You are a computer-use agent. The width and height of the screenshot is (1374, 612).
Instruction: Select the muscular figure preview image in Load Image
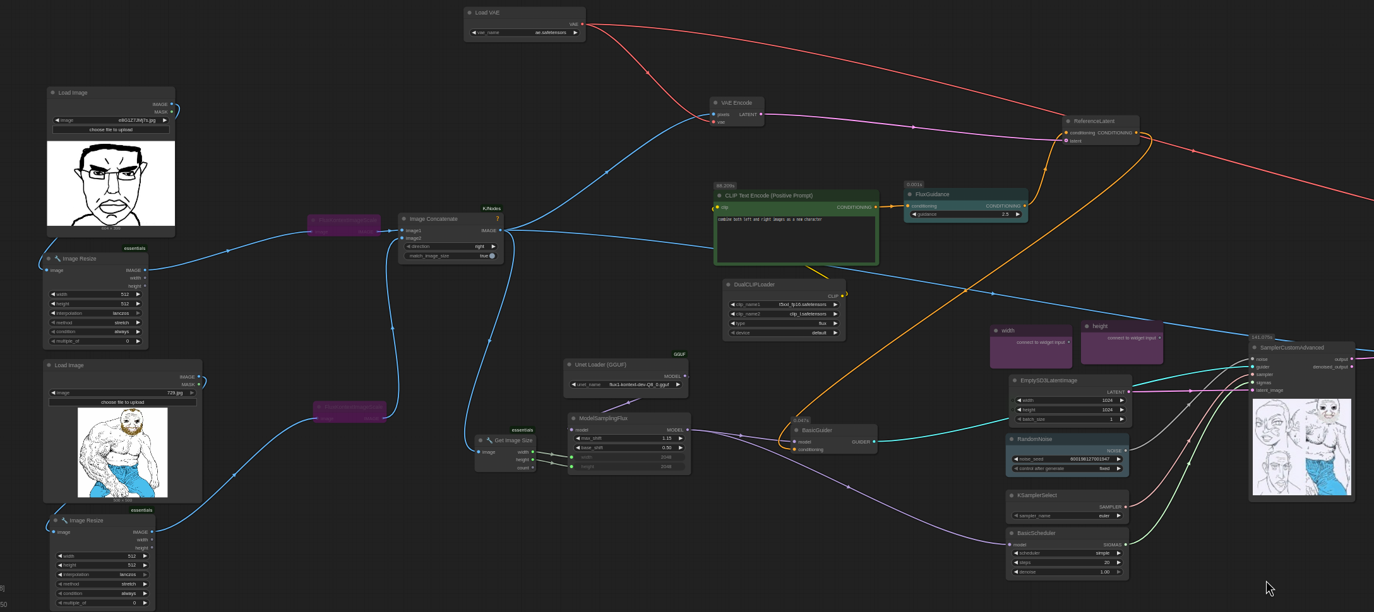(122, 452)
